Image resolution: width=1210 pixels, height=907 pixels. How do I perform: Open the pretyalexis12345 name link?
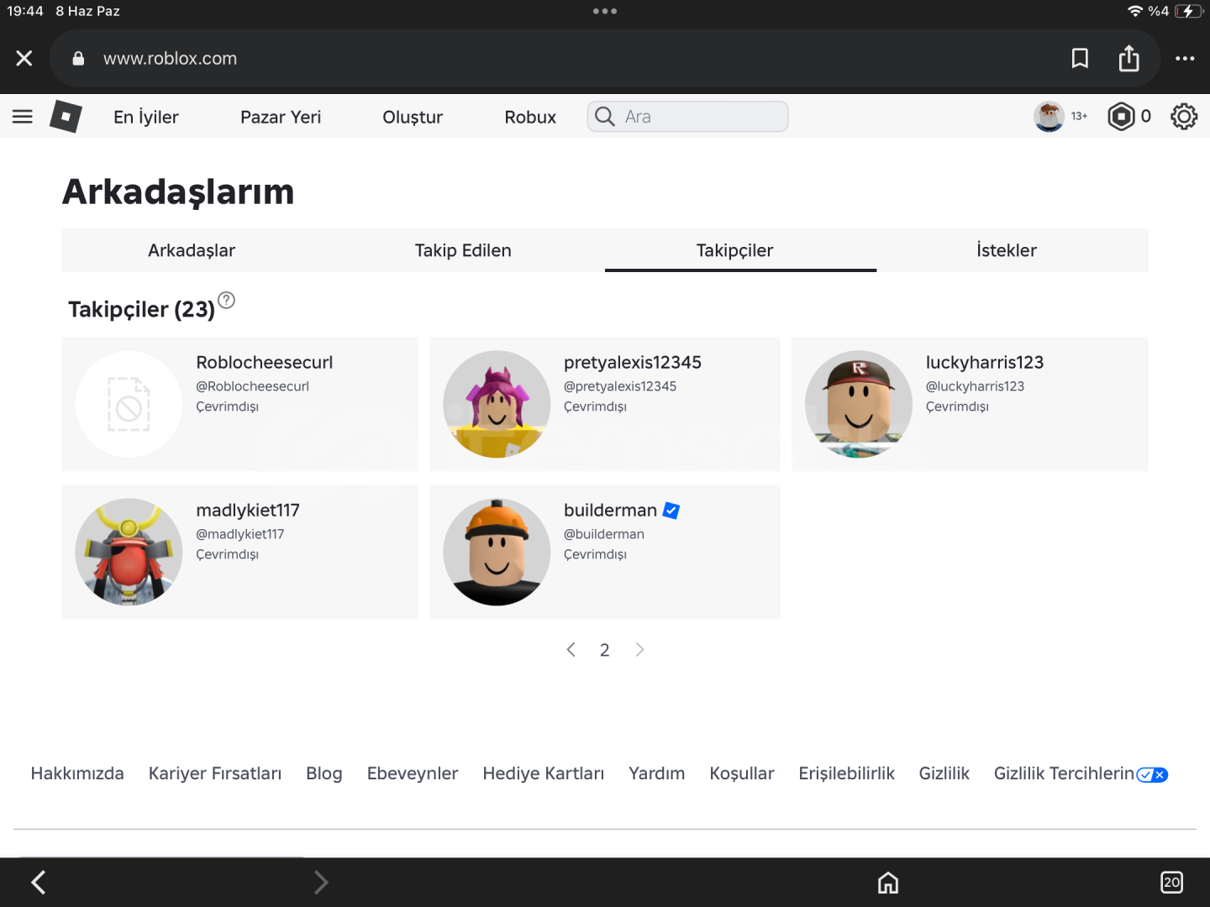pos(633,363)
